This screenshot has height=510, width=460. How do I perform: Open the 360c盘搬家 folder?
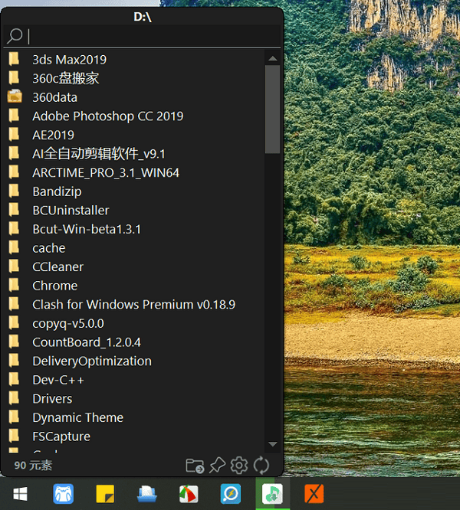click(135, 78)
